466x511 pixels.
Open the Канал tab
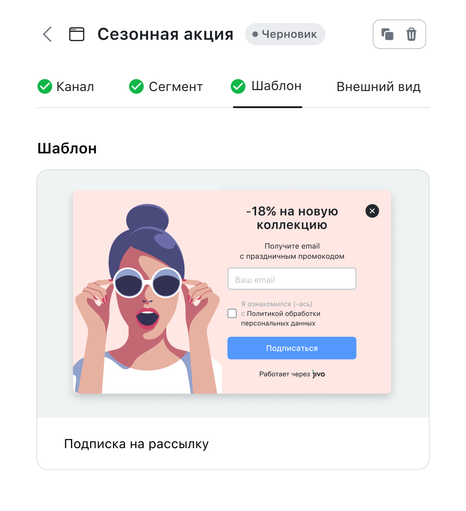tap(66, 86)
